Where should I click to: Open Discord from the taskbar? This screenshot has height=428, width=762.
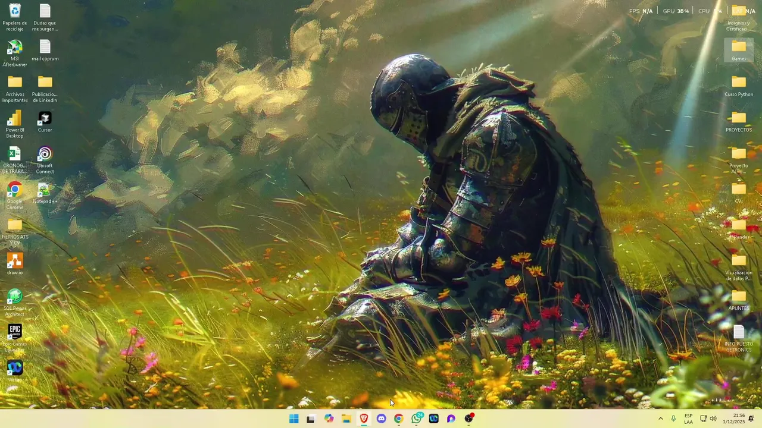tap(381, 418)
